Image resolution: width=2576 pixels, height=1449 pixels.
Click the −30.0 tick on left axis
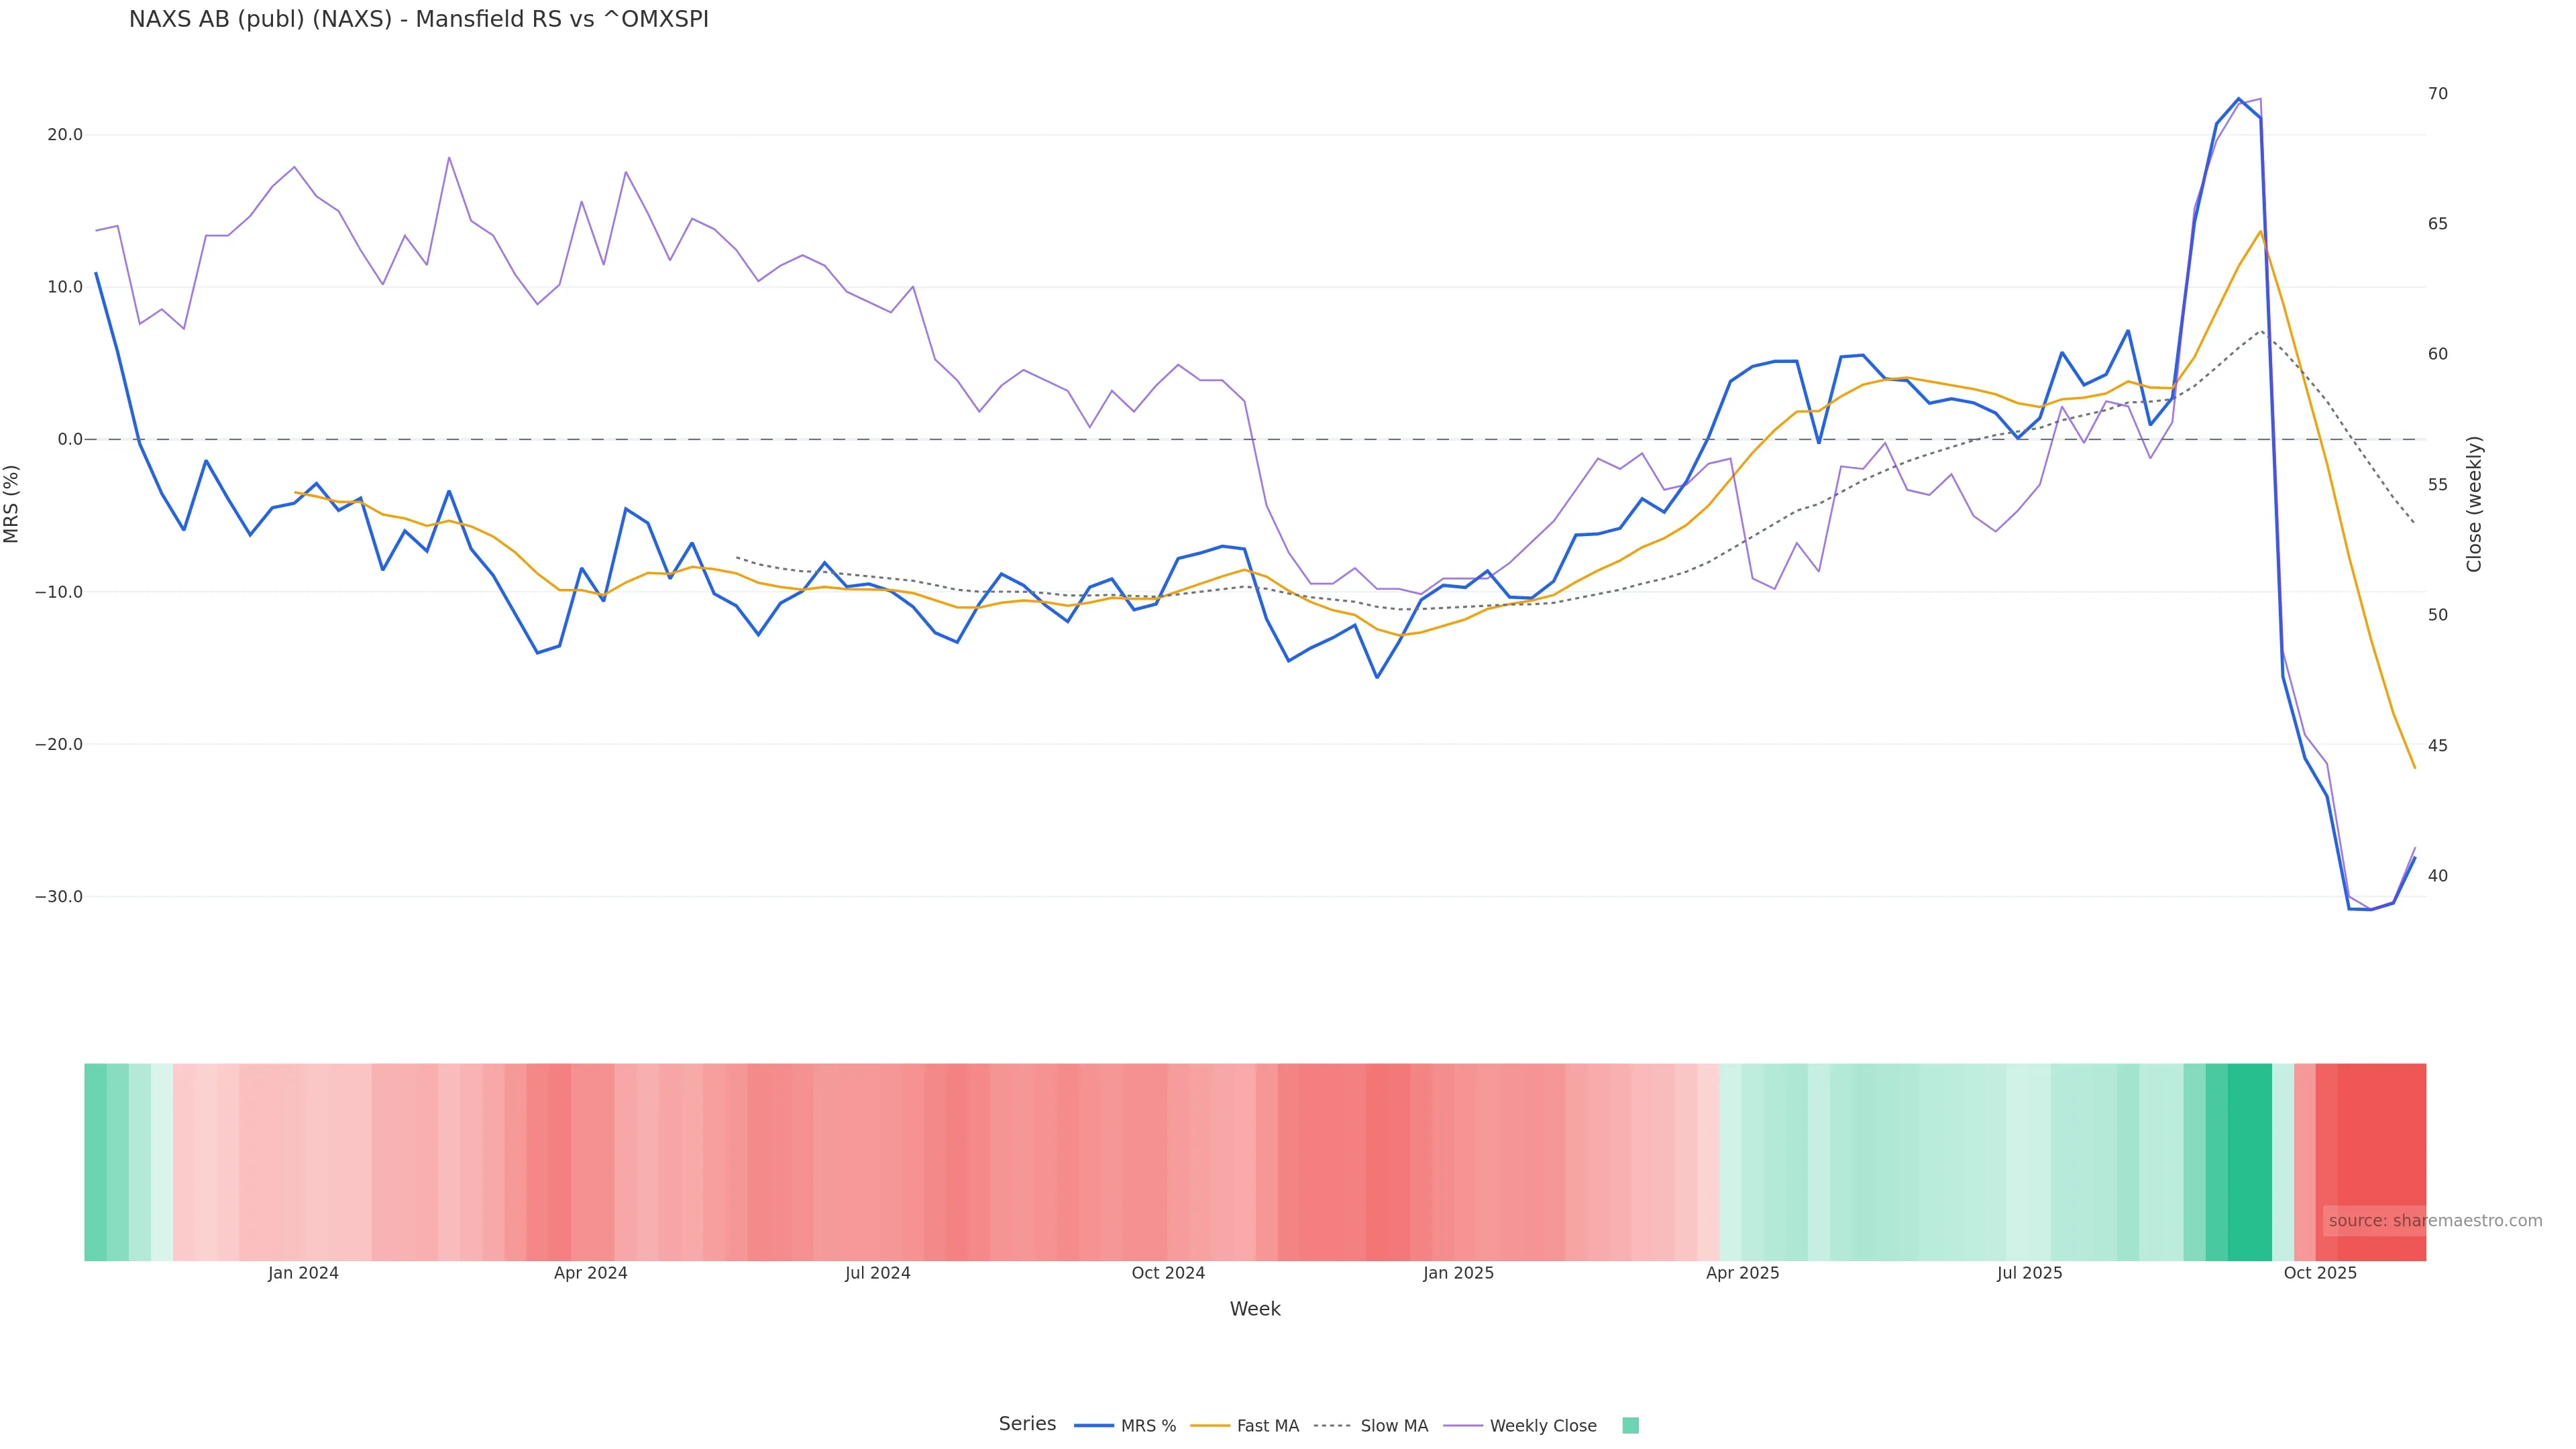(x=58, y=897)
